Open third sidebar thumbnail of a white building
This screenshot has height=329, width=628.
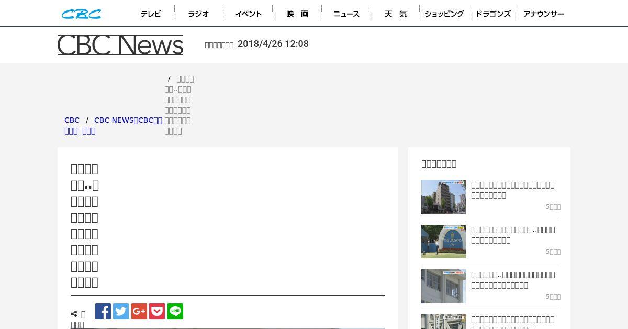pyautogui.click(x=443, y=287)
